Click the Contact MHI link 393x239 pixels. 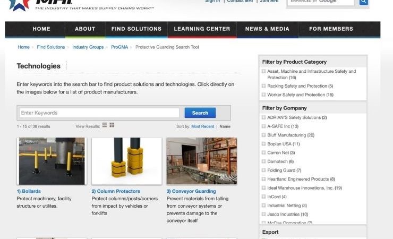(x=240, y=1)
